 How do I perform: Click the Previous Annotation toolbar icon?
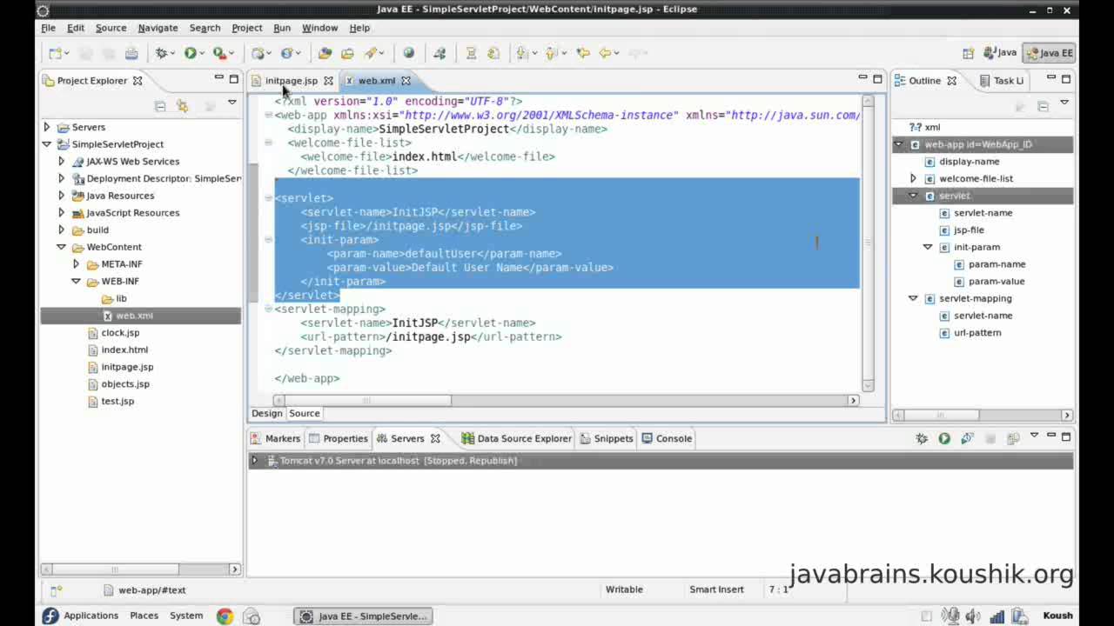tap(551, 53)
